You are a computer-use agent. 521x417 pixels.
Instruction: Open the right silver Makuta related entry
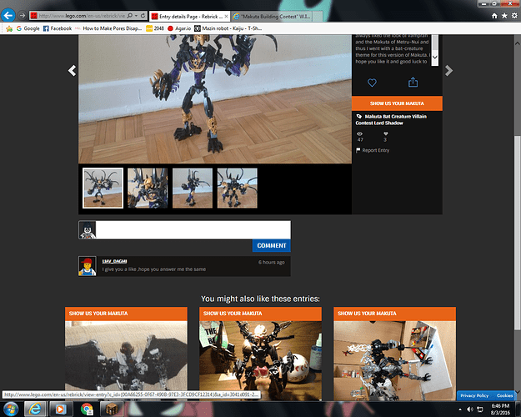[x=395, y=360]
